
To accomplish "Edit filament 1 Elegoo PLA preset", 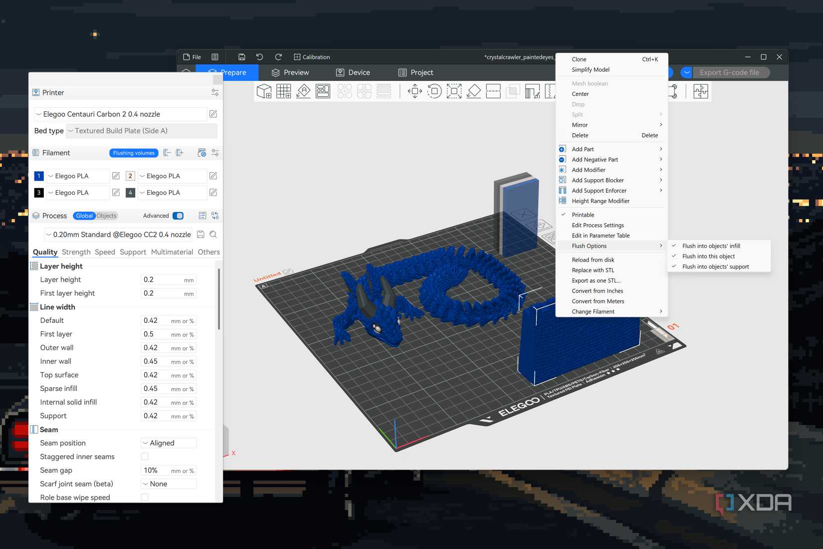I will (116, 176).
